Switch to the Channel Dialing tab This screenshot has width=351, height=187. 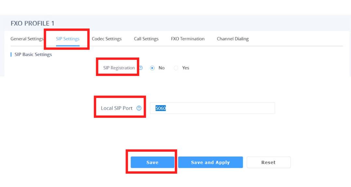pyautogui.click(x=233, y=39)
